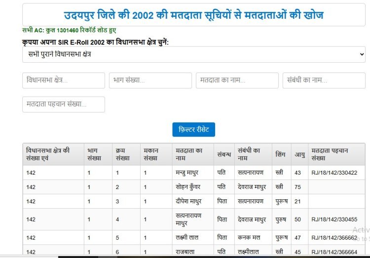
Task: Click the मतदाता का नाम search field
Action: (237, 80)
